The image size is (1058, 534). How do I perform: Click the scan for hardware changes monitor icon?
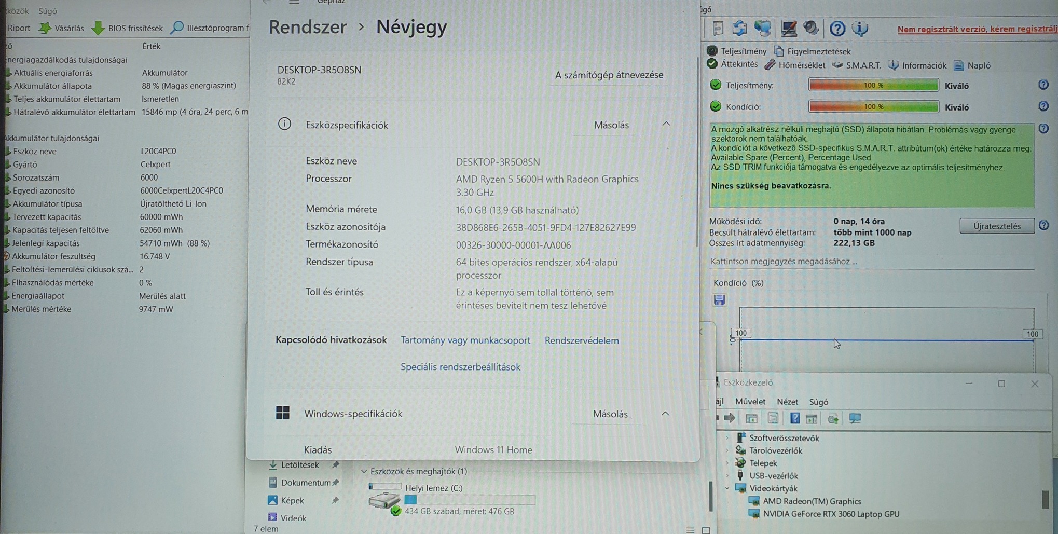[x=855, y=418]
